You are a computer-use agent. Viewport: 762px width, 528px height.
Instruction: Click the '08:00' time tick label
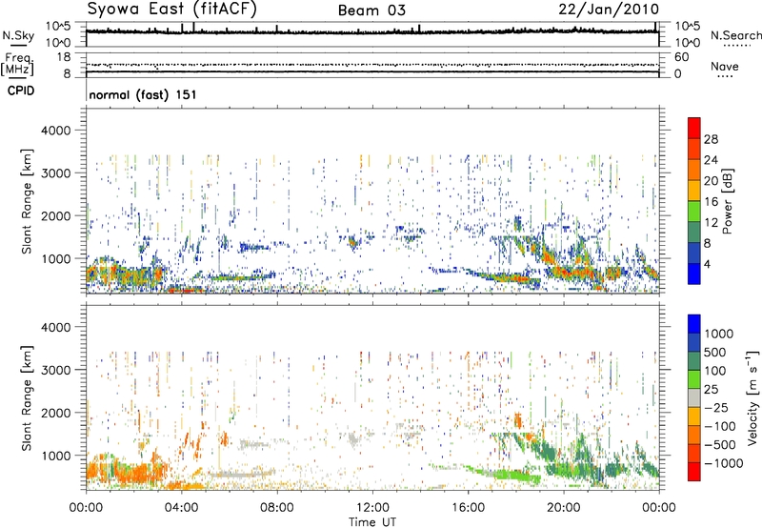click(x=277, y=508)
